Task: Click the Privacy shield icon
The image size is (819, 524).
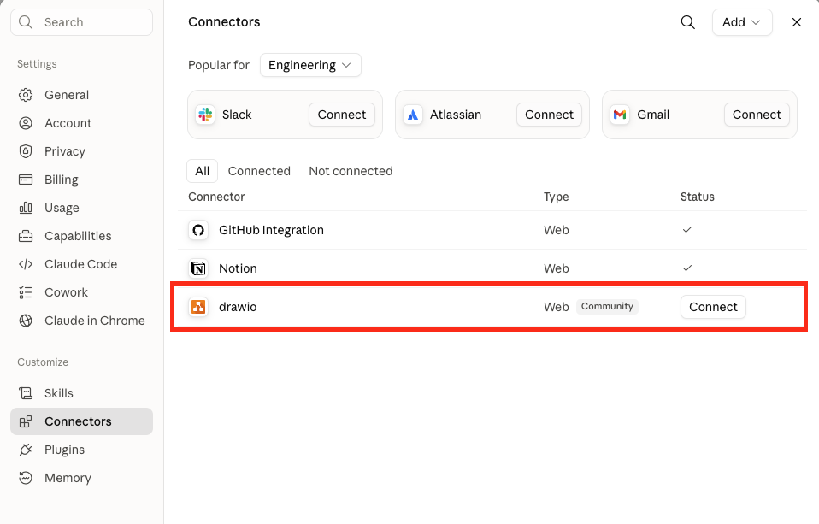Action: (26, 151)
